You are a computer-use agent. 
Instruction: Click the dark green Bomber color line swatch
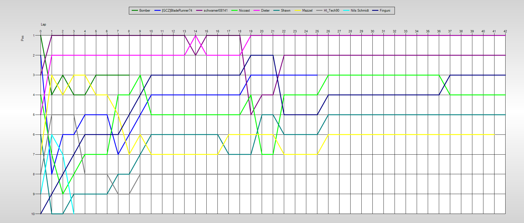pyautogui.click(x=135, y=10)
